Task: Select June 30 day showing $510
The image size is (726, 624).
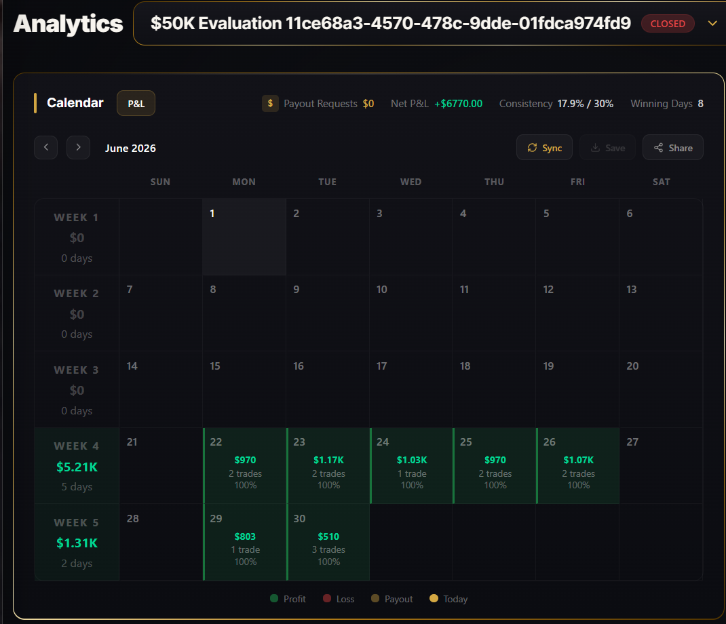Action: (328, 542)
